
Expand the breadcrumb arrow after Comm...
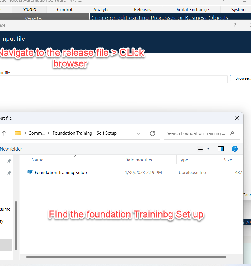pos(48,133)
